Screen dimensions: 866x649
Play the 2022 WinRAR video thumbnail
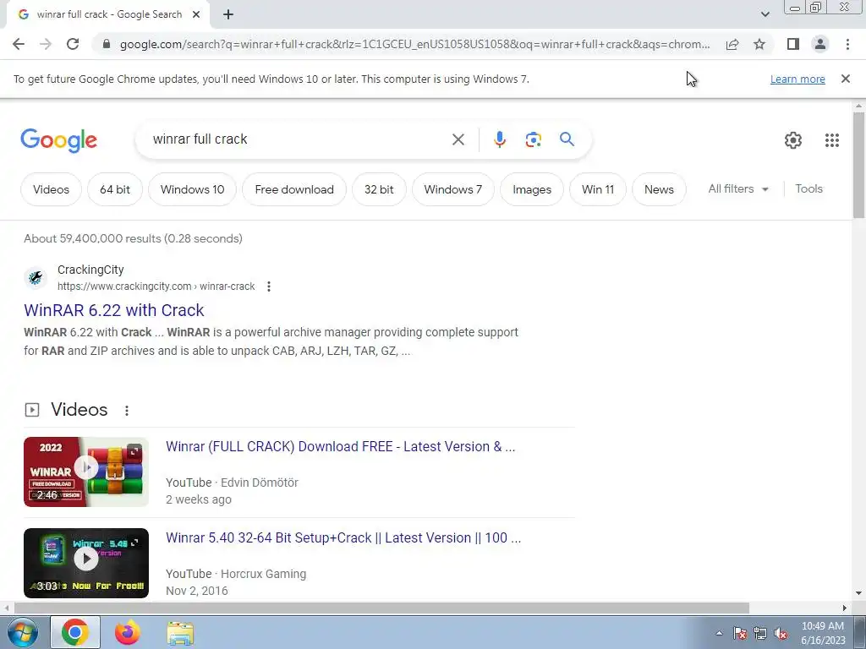pos(86,472)
